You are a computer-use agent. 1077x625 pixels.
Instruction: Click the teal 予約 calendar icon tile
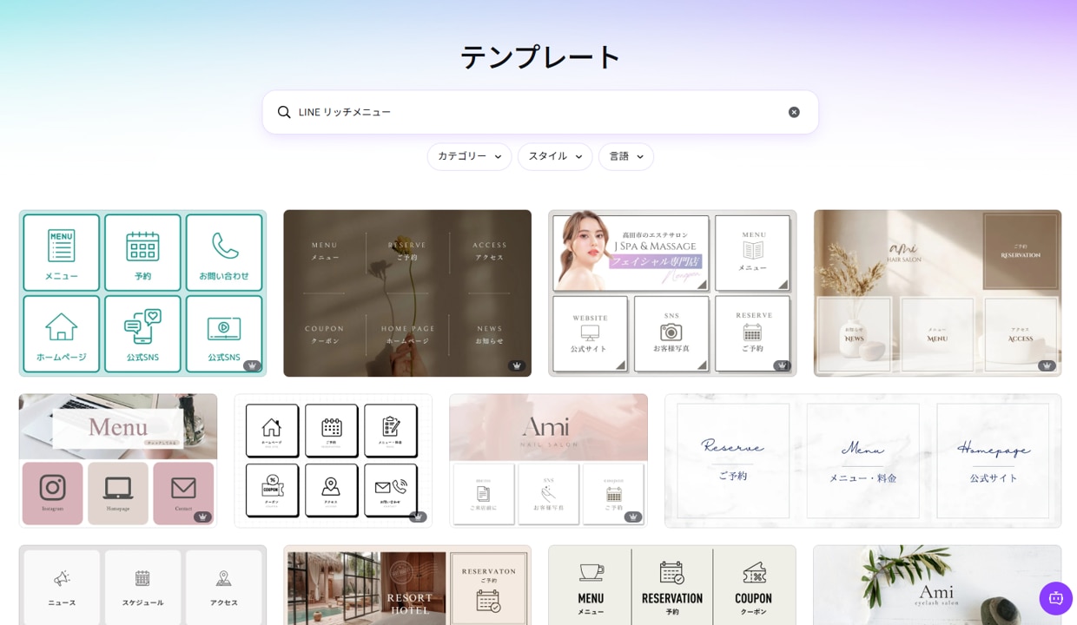click(x=142, y=253)
